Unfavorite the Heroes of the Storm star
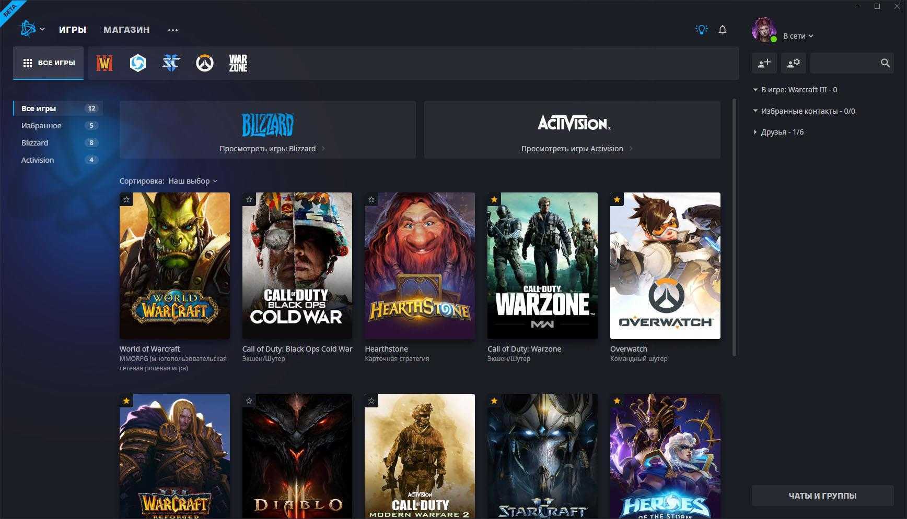Image resolution: width=907 pixels, height=519 pixels. tap(617, 401)
